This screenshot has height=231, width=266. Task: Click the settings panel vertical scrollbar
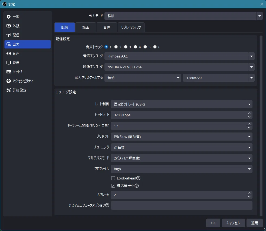[x=261, y=125]
